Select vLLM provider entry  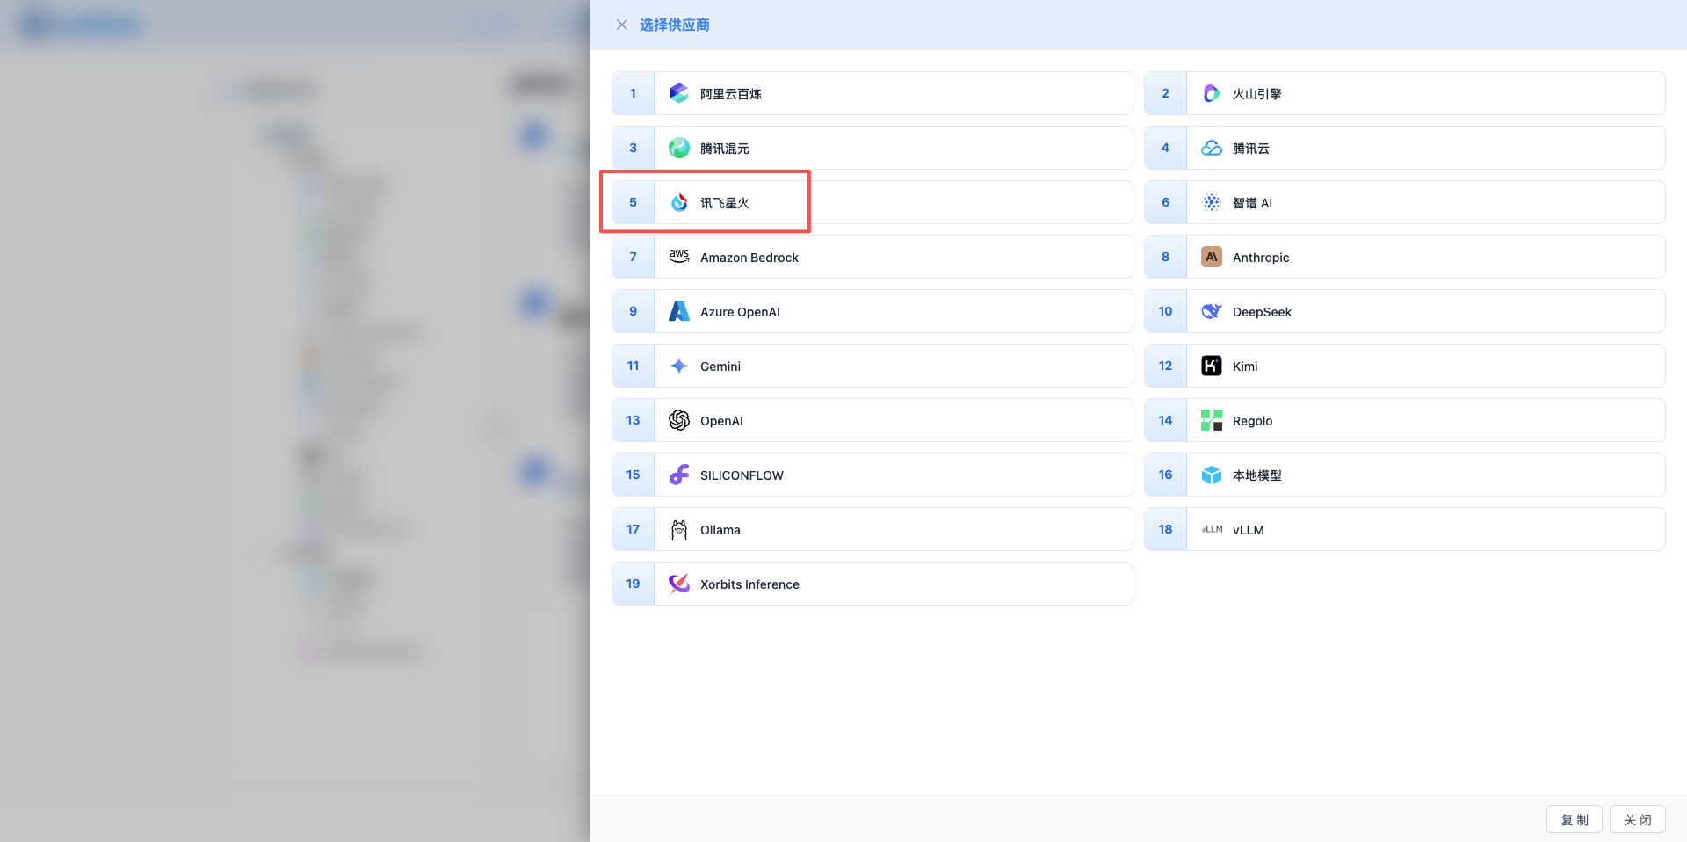click(x=1248, y=530)
